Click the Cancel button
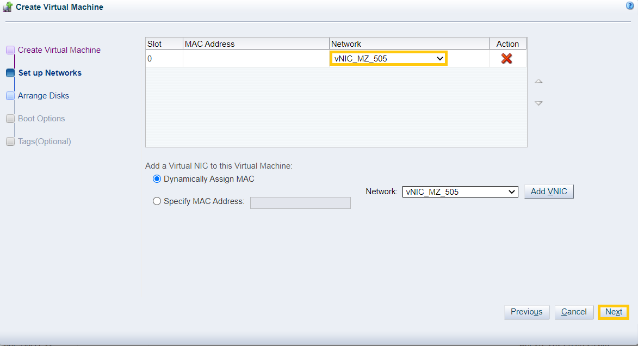 574,312
